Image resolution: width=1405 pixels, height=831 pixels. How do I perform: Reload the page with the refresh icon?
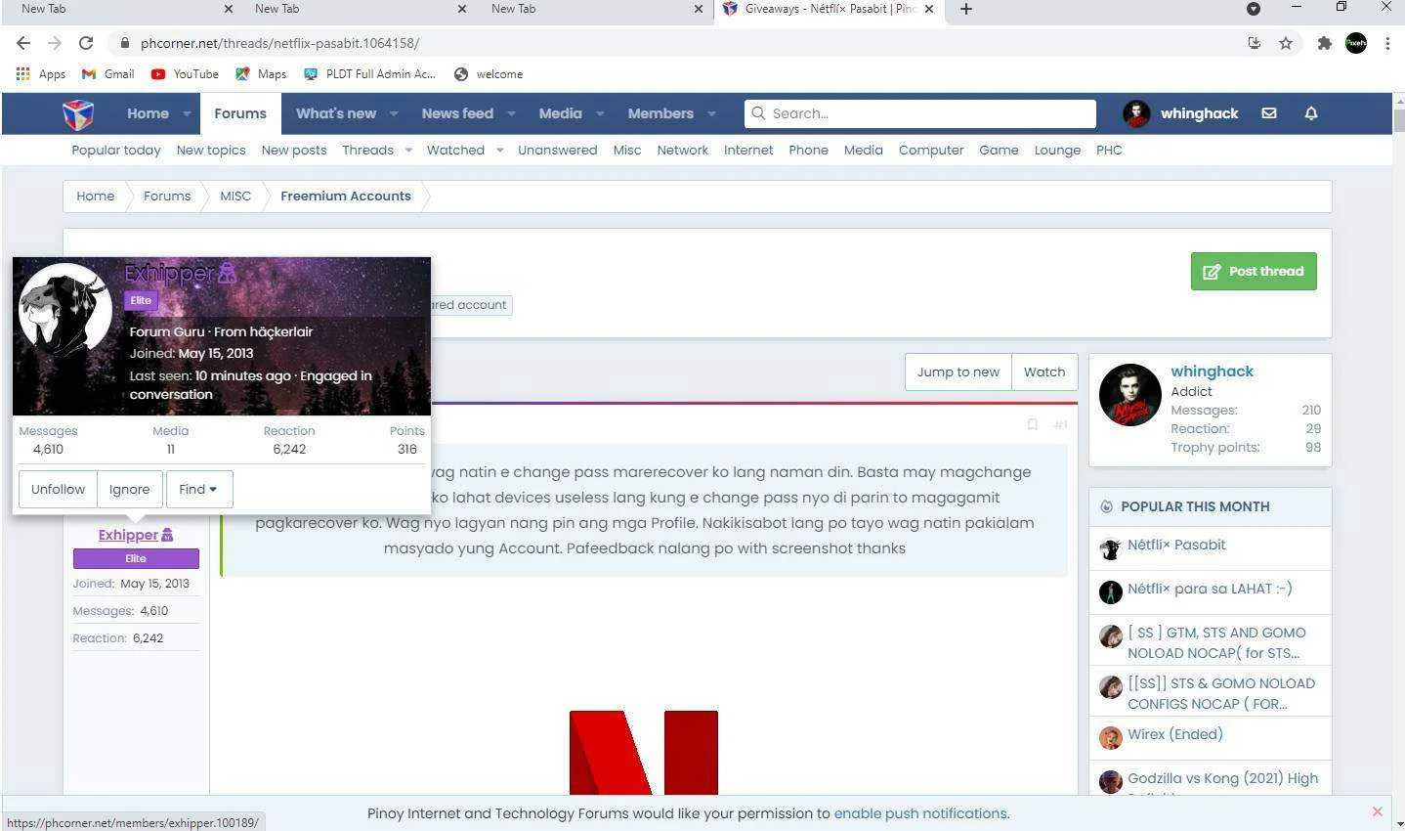point(86,43)
